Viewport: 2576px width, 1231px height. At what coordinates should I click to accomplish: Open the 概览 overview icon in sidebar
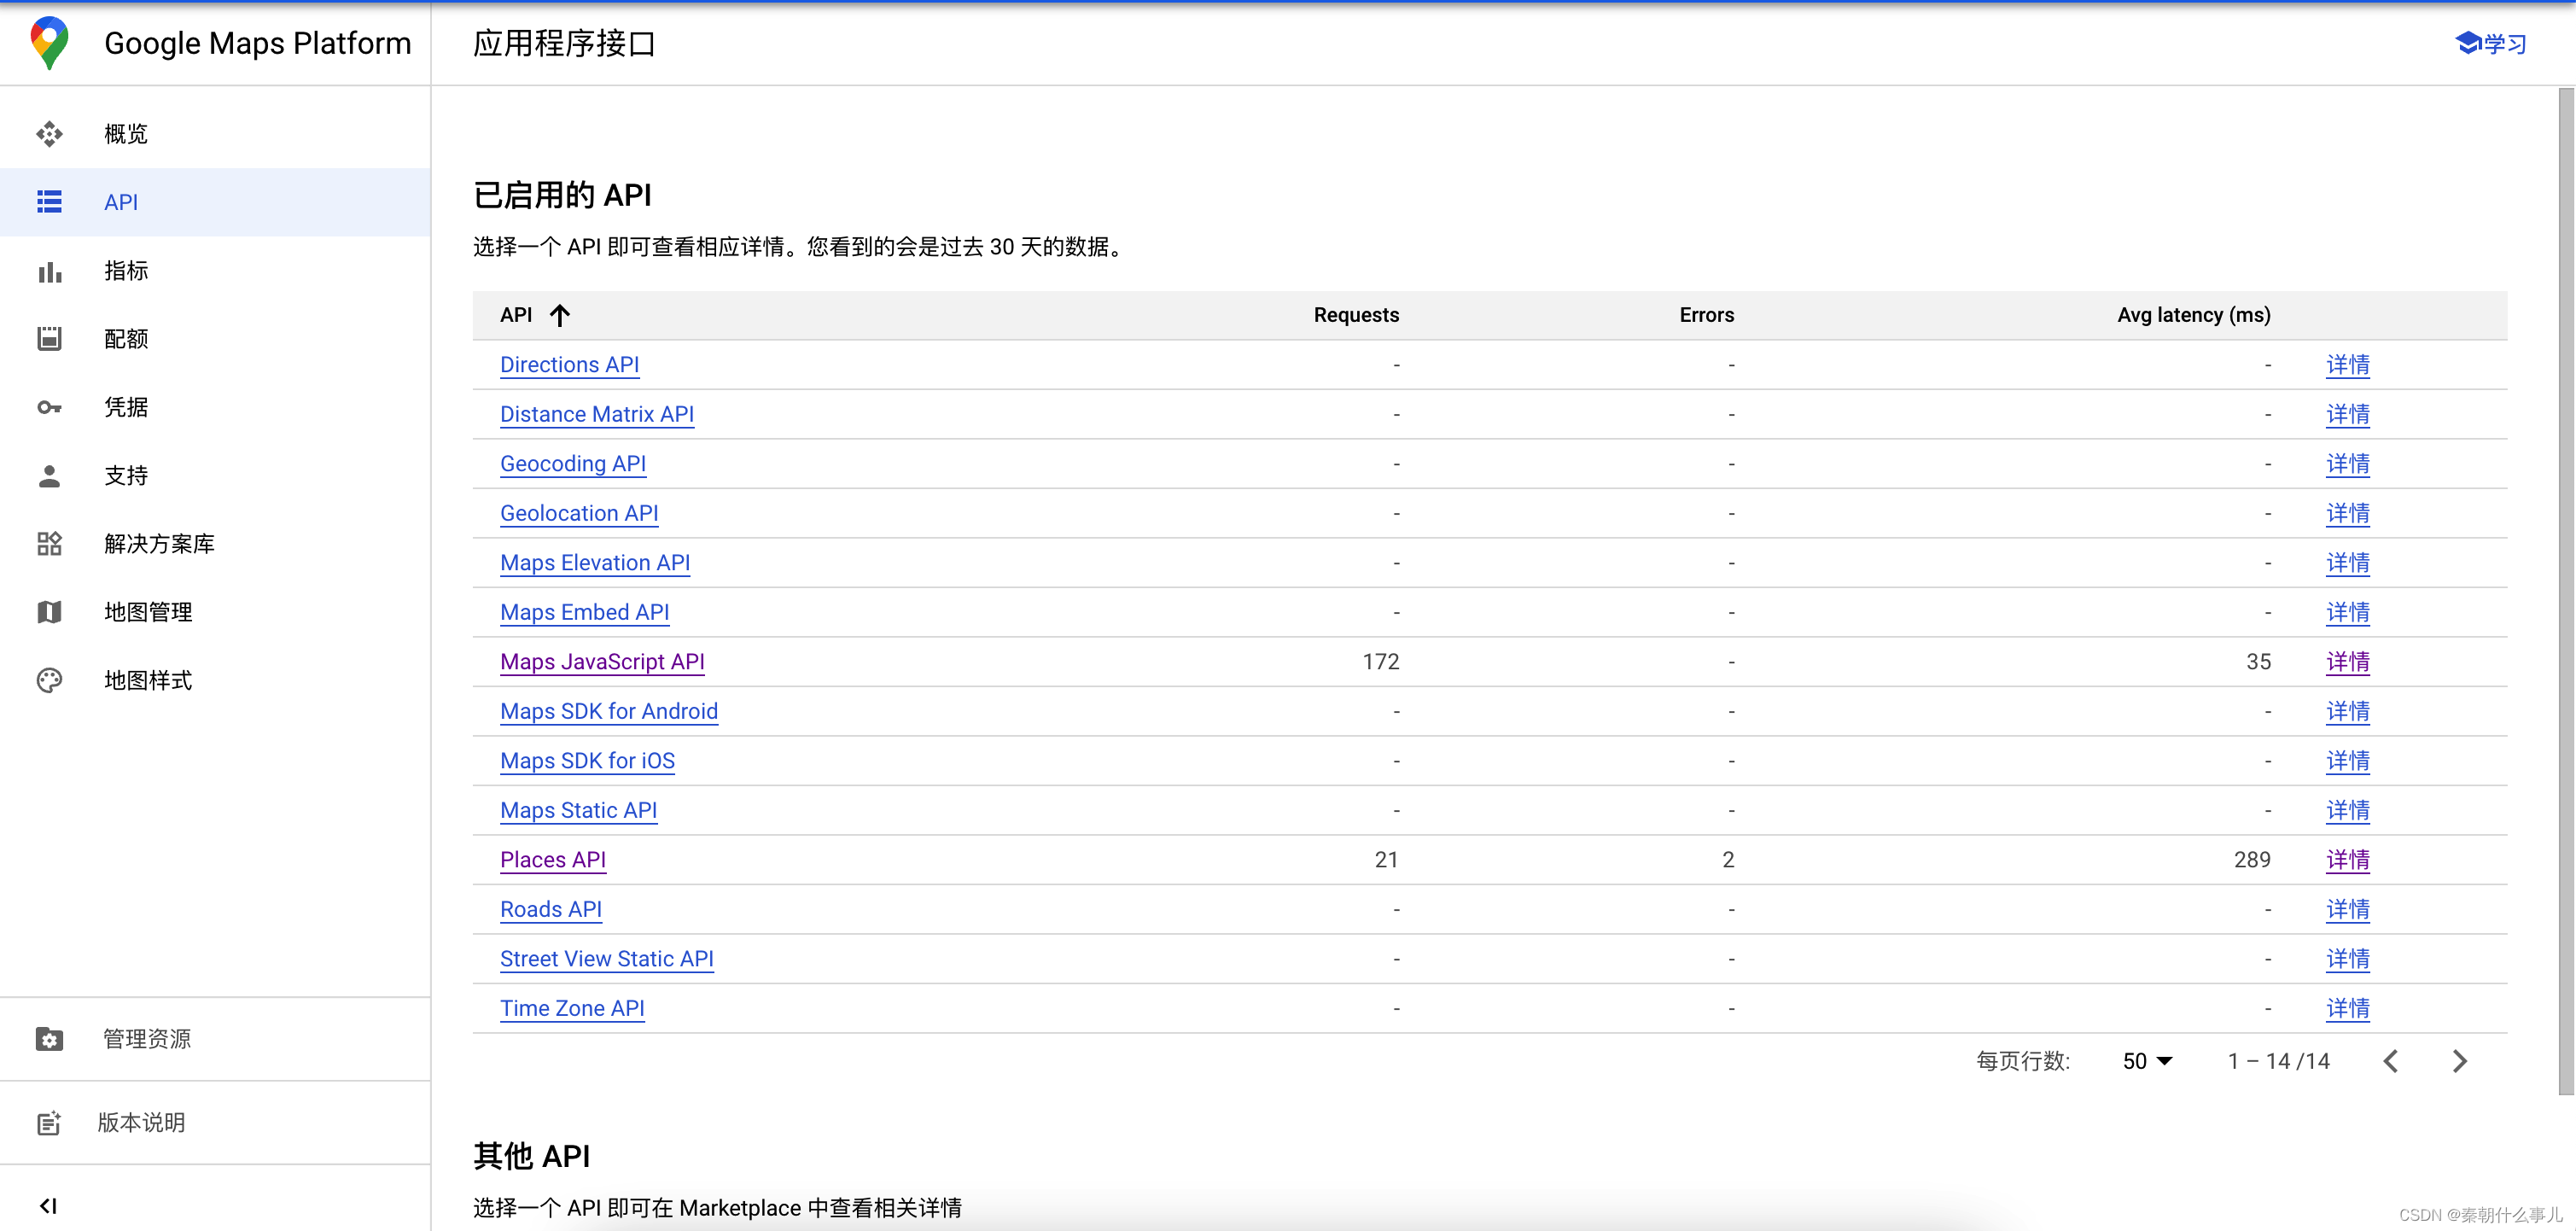[49, 133]
